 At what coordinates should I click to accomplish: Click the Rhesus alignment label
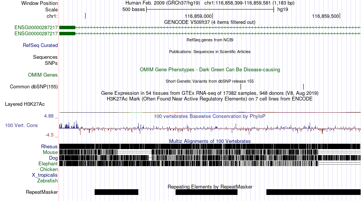tap(49, 146)
